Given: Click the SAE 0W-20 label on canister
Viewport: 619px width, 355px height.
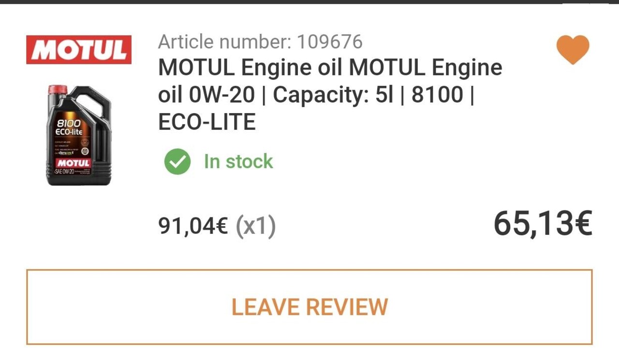Looking at the screenshot, I should pyautogui.click(x=65, y=172).
